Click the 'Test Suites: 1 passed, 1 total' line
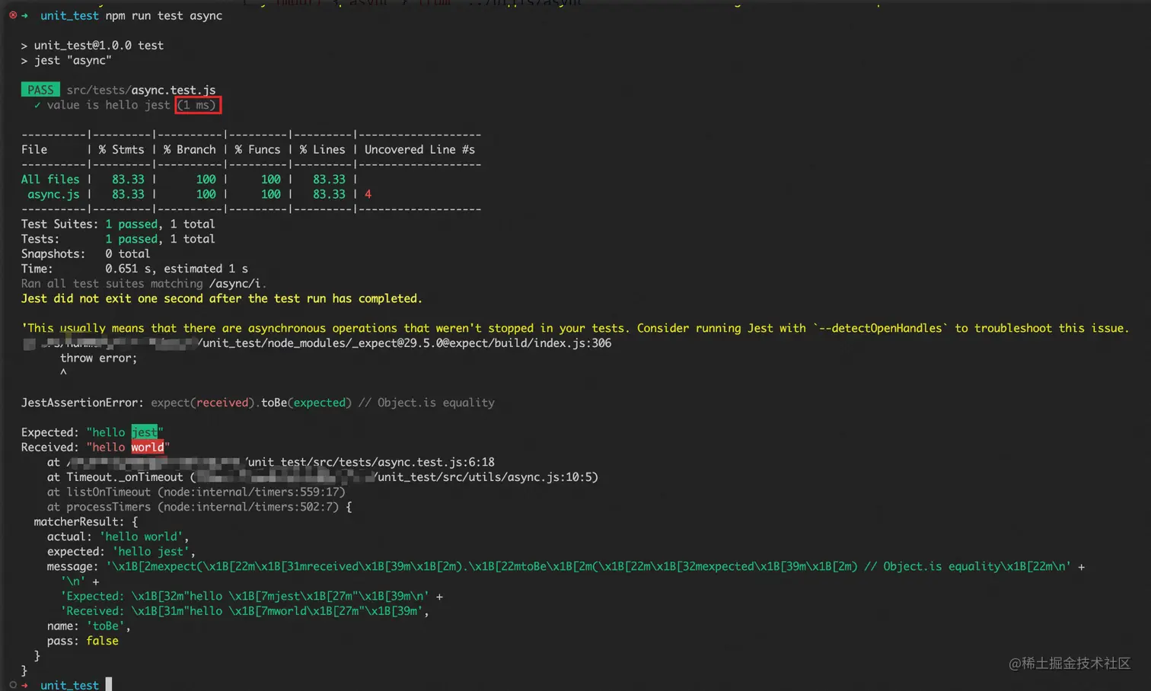This screenshot has height=691, width=1151. pos(118,224)
